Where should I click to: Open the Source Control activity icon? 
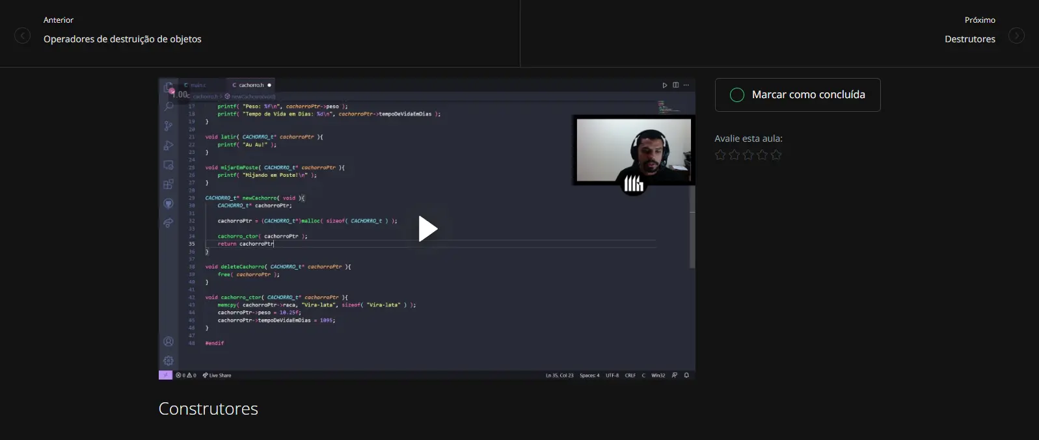(x=169, y=125)
